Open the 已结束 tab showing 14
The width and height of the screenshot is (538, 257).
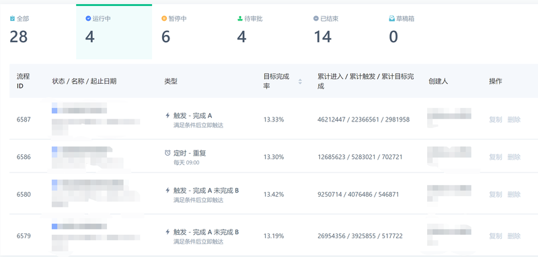342,32
